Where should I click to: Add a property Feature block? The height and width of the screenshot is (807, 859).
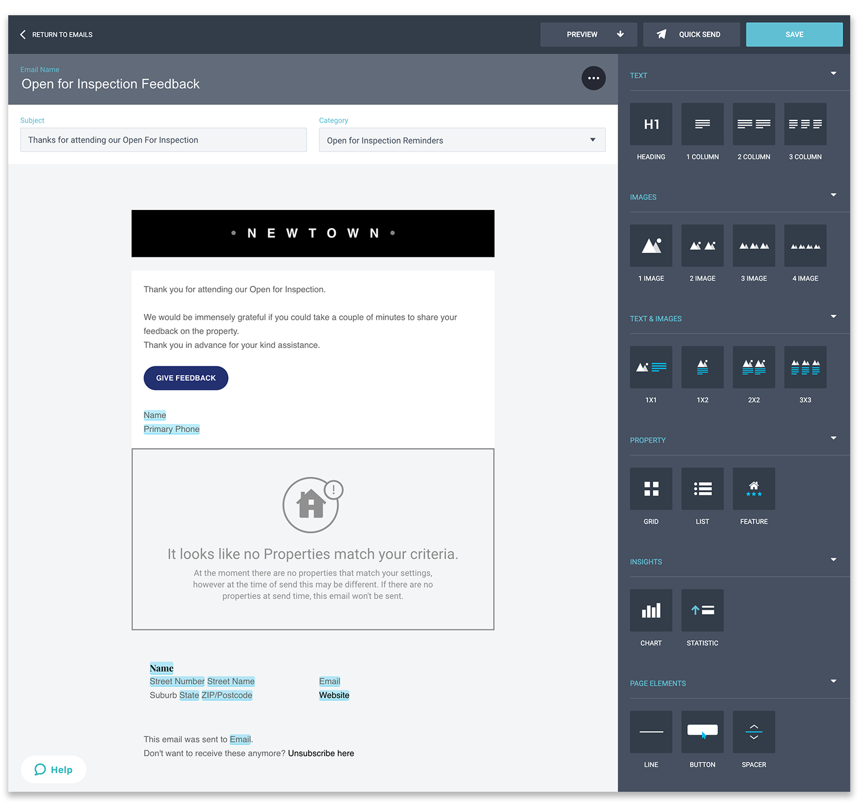click(754, 489)
